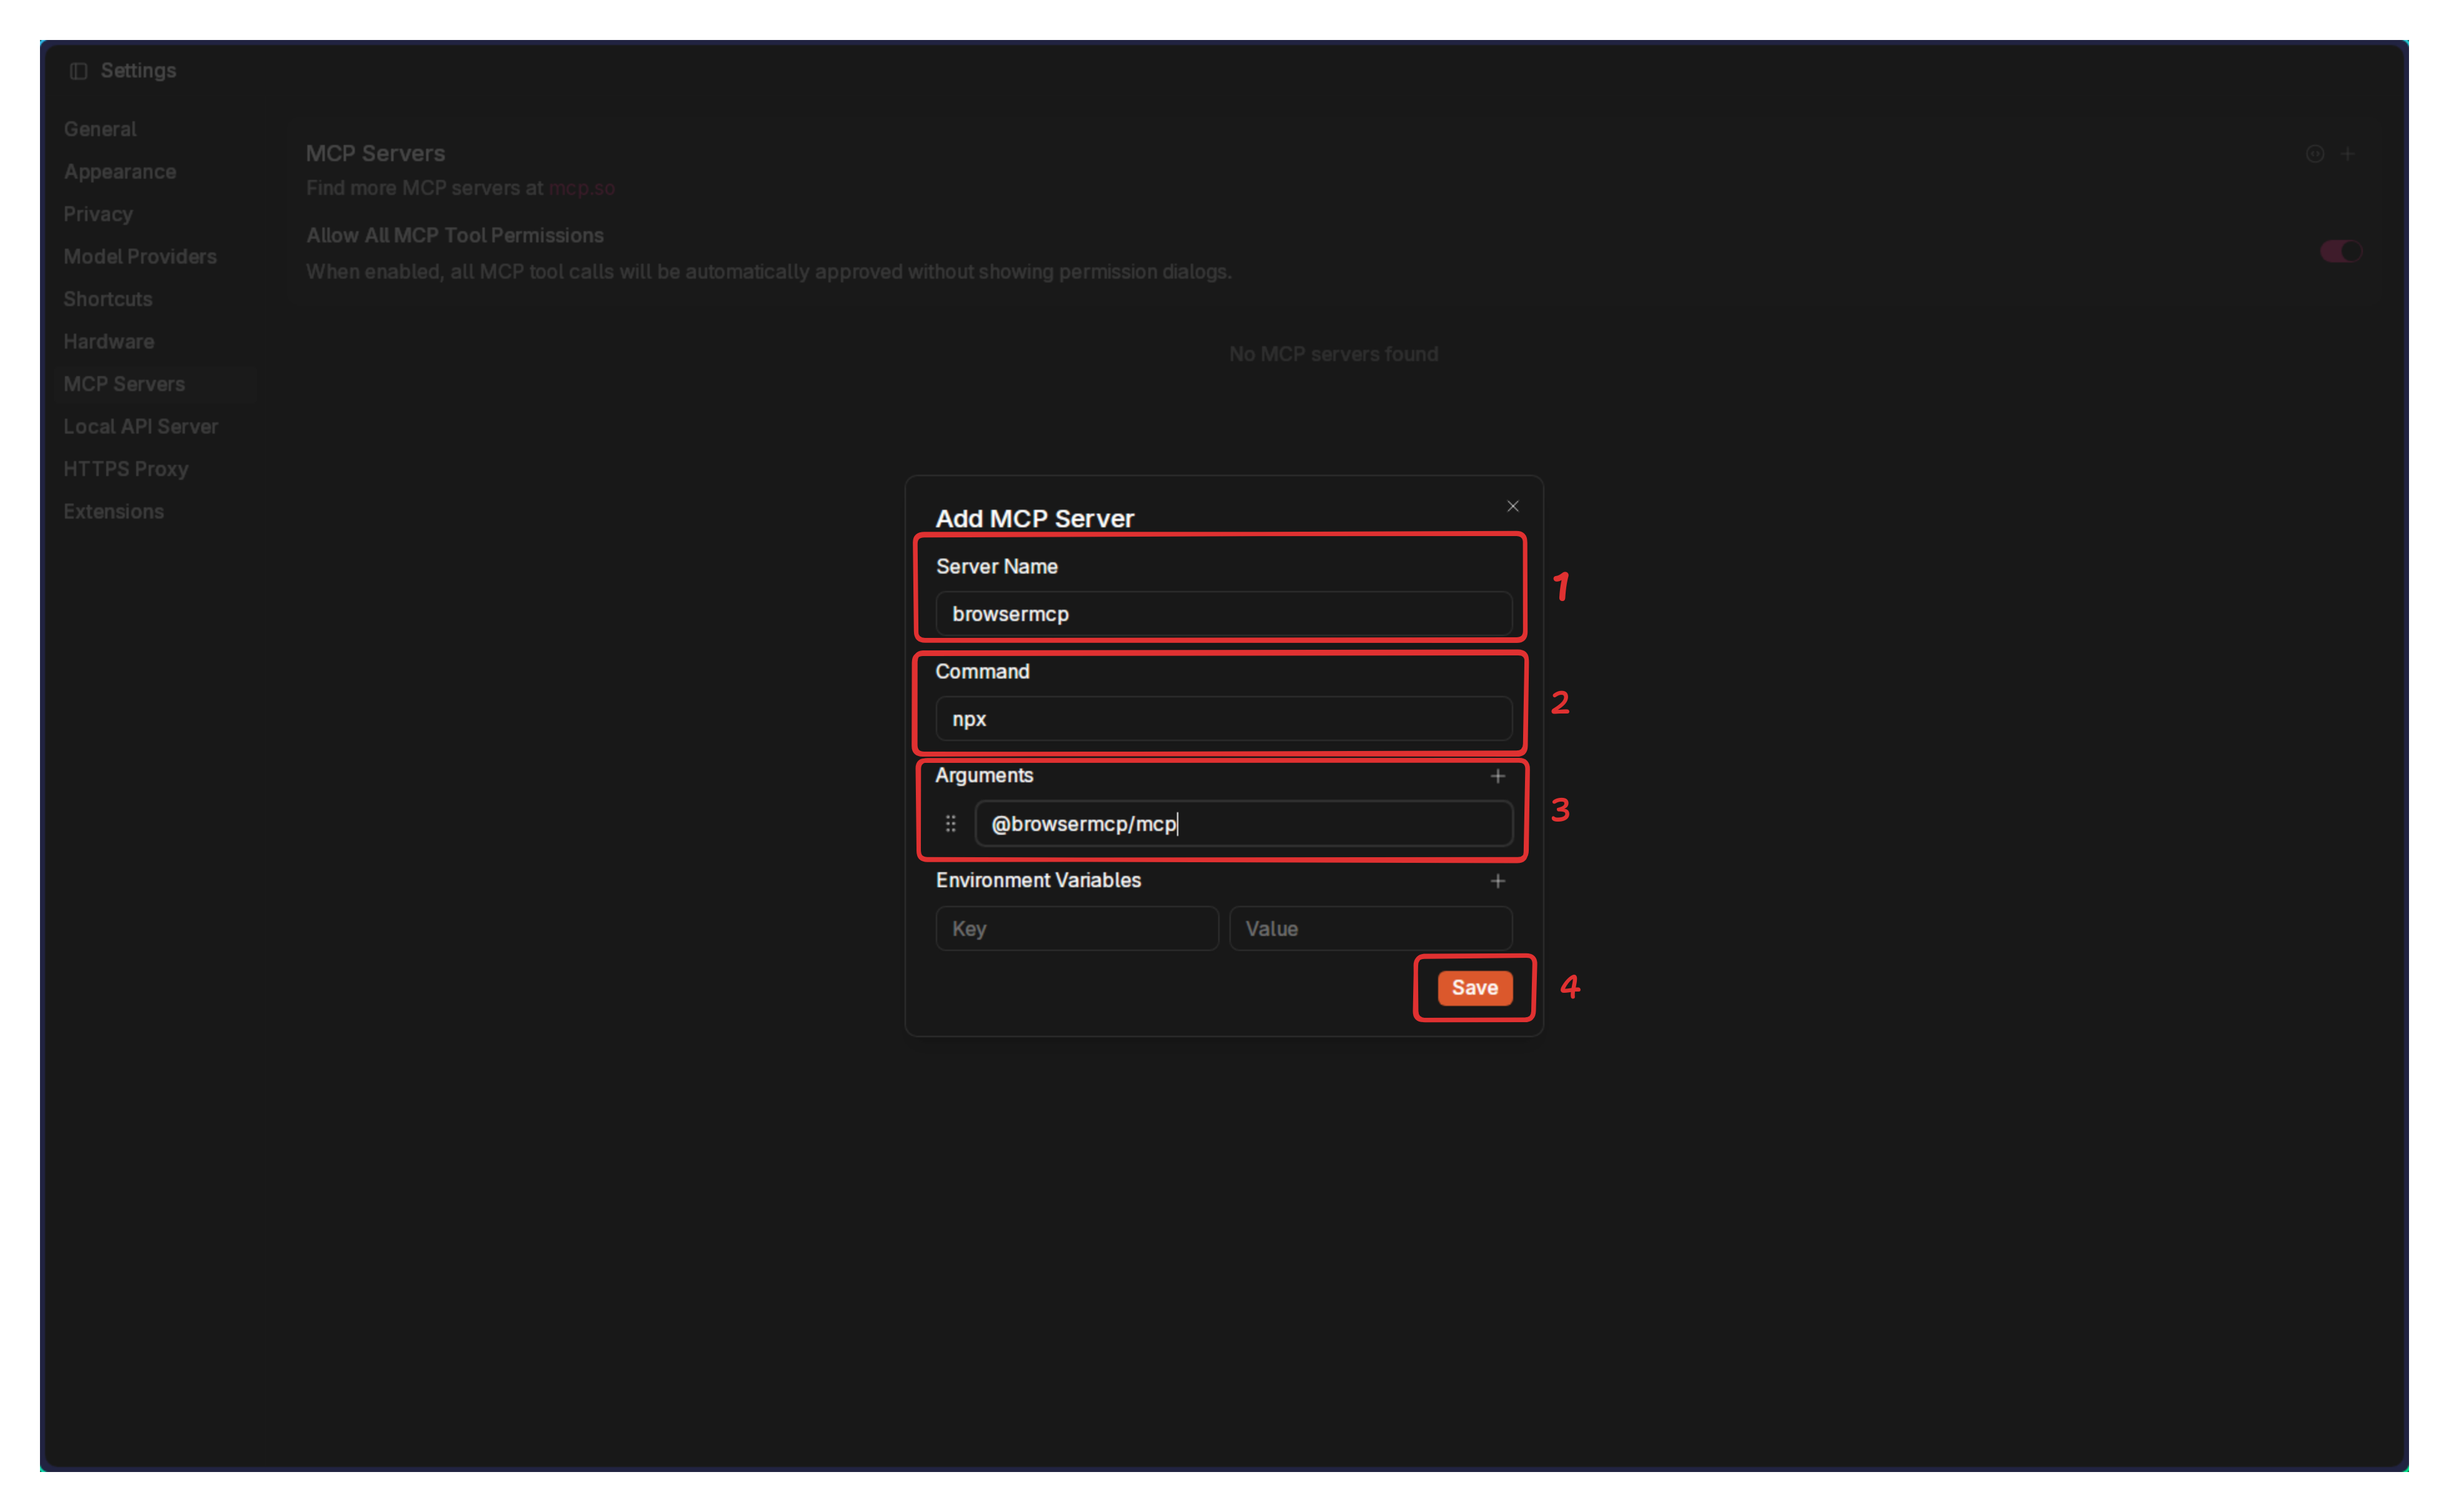The width and height of the screenshot is (2449, 1512).
Task: Grab the argument drag handle
Action: coord(950,823)
